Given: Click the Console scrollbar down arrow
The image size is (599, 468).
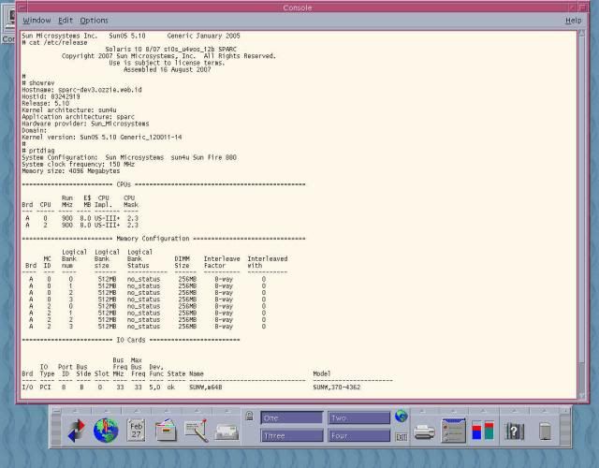Looking at the screenshot, I should [x=582, y=396].
